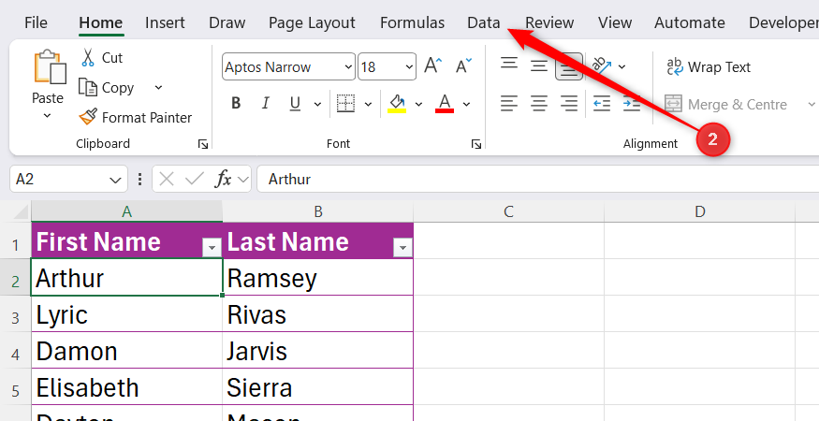Image resolution: width=819 pixels, height=421 pixels.
Task: Switch to the Insert tab
Action: 165,22
